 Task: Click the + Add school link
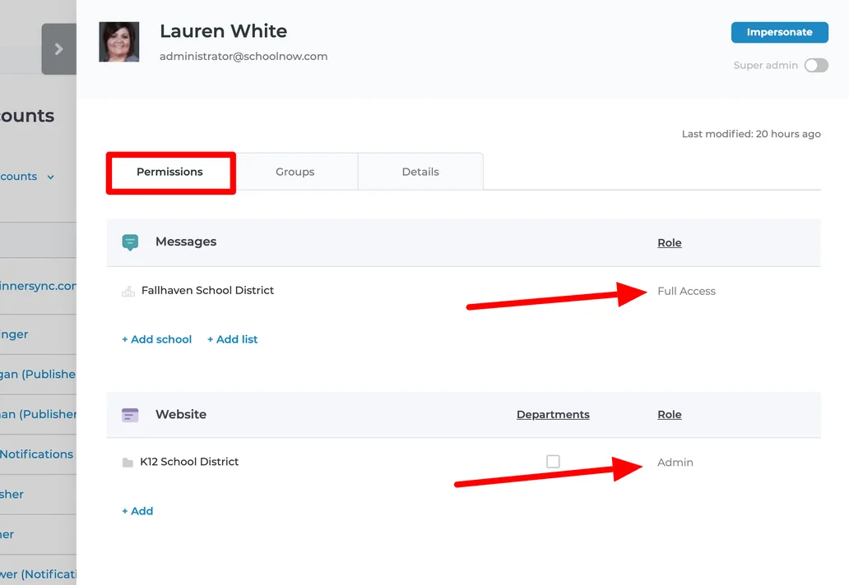(156, 339)
